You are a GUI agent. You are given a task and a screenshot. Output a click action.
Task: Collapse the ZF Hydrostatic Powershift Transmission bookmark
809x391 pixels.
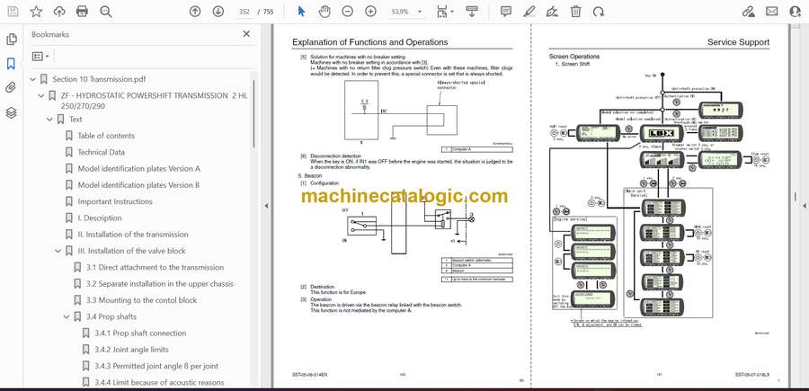pyautogui.click(x=41, y=96)
